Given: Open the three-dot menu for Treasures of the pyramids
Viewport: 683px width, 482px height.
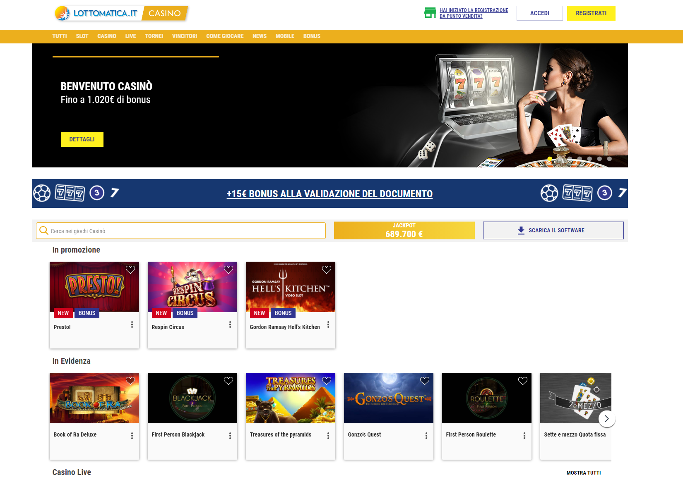Looking at the screenshot, I should [x=328, y=436].
